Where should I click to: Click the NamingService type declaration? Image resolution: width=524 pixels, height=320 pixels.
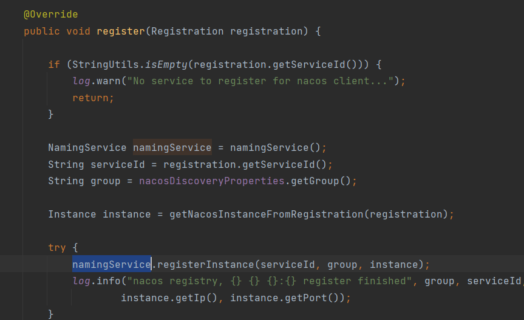[87, 147]
